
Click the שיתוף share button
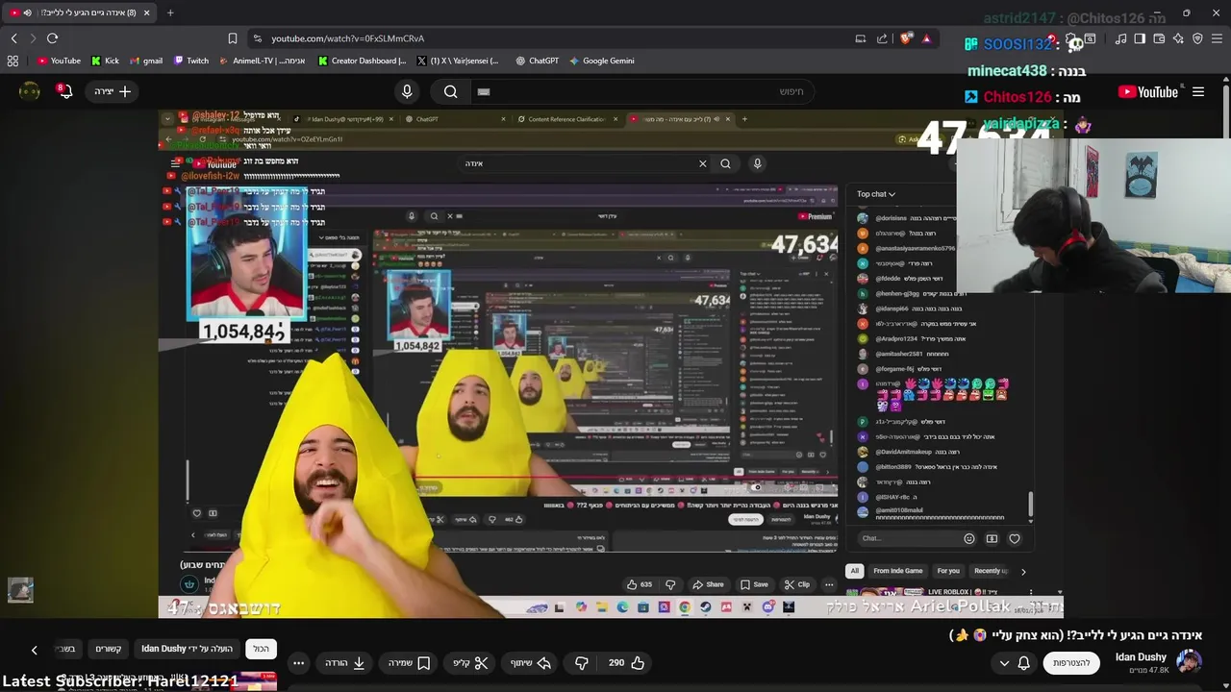pos(530,663)
